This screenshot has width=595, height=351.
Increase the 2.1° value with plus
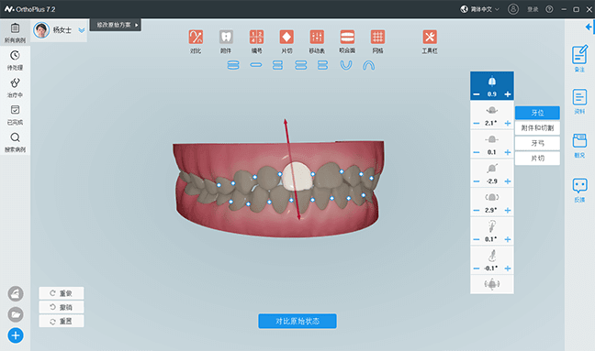pos(508,124)
